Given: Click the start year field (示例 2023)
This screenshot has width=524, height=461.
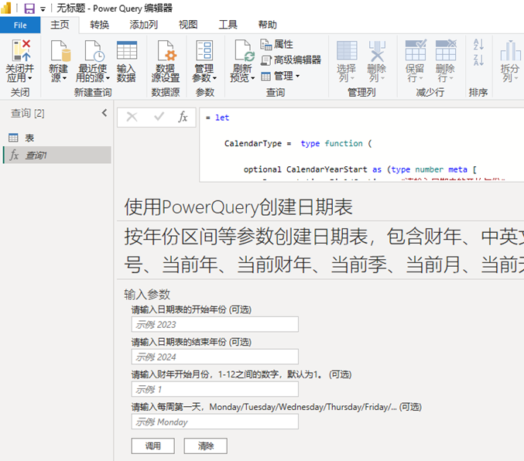Looking at the screenshot, I should coord(215,324).
